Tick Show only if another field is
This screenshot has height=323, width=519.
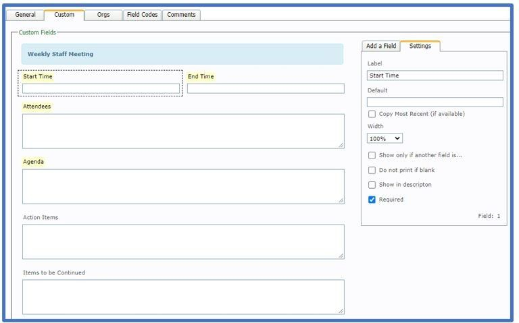372,155
